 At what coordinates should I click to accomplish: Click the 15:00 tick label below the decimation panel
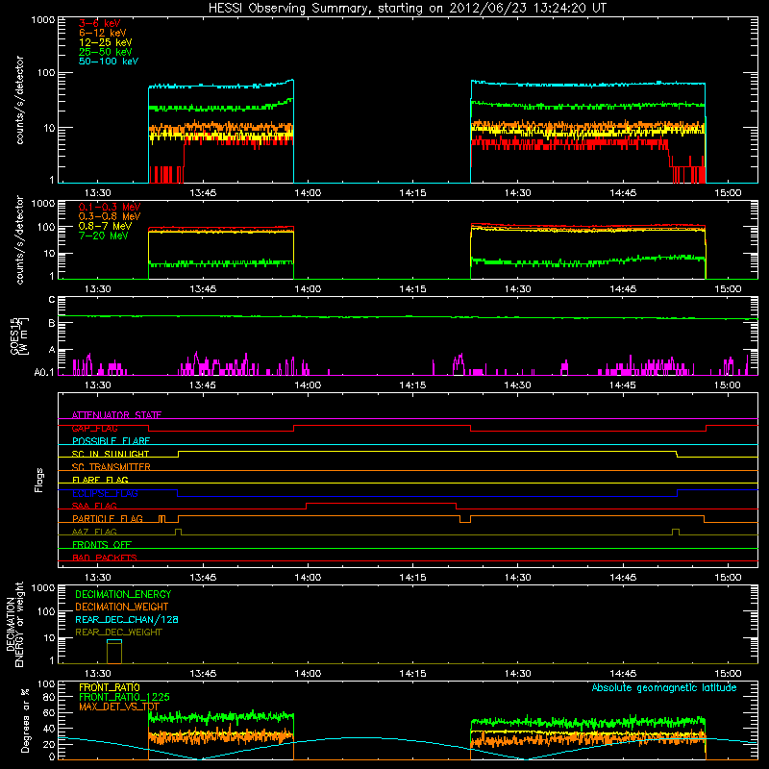click(728, 674)
